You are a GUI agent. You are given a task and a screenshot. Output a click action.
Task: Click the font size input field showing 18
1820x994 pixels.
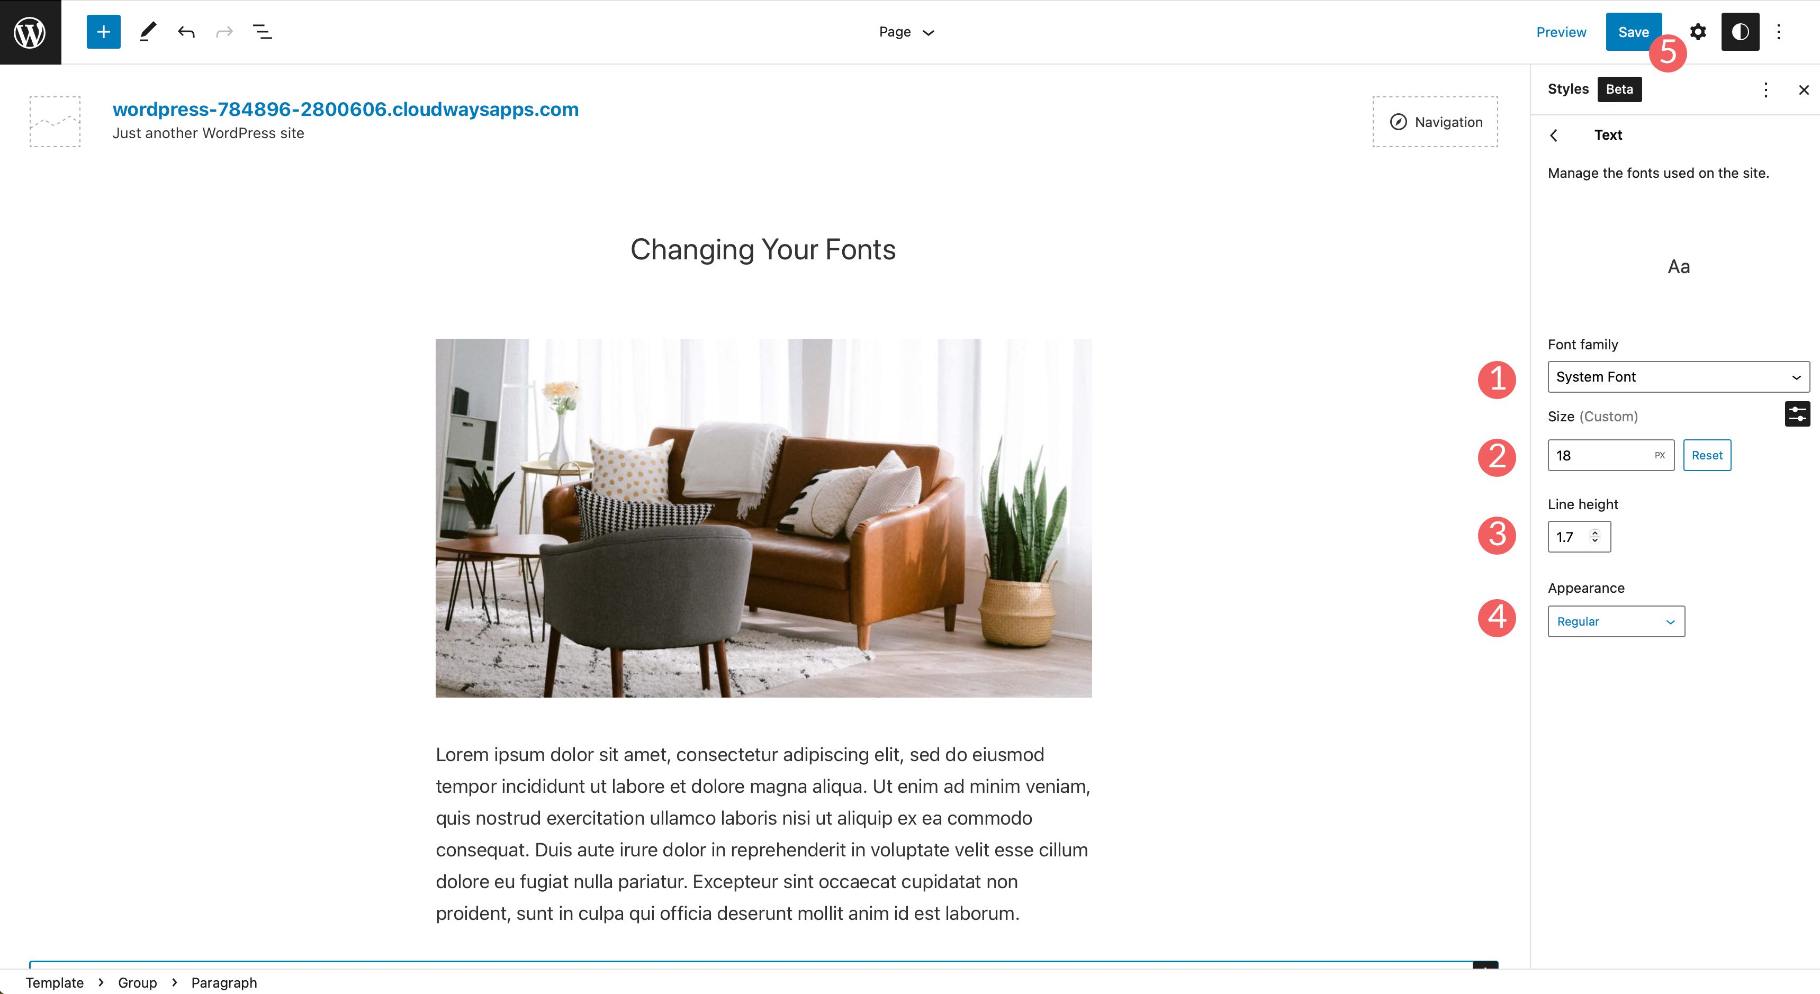coord(1599,454)
